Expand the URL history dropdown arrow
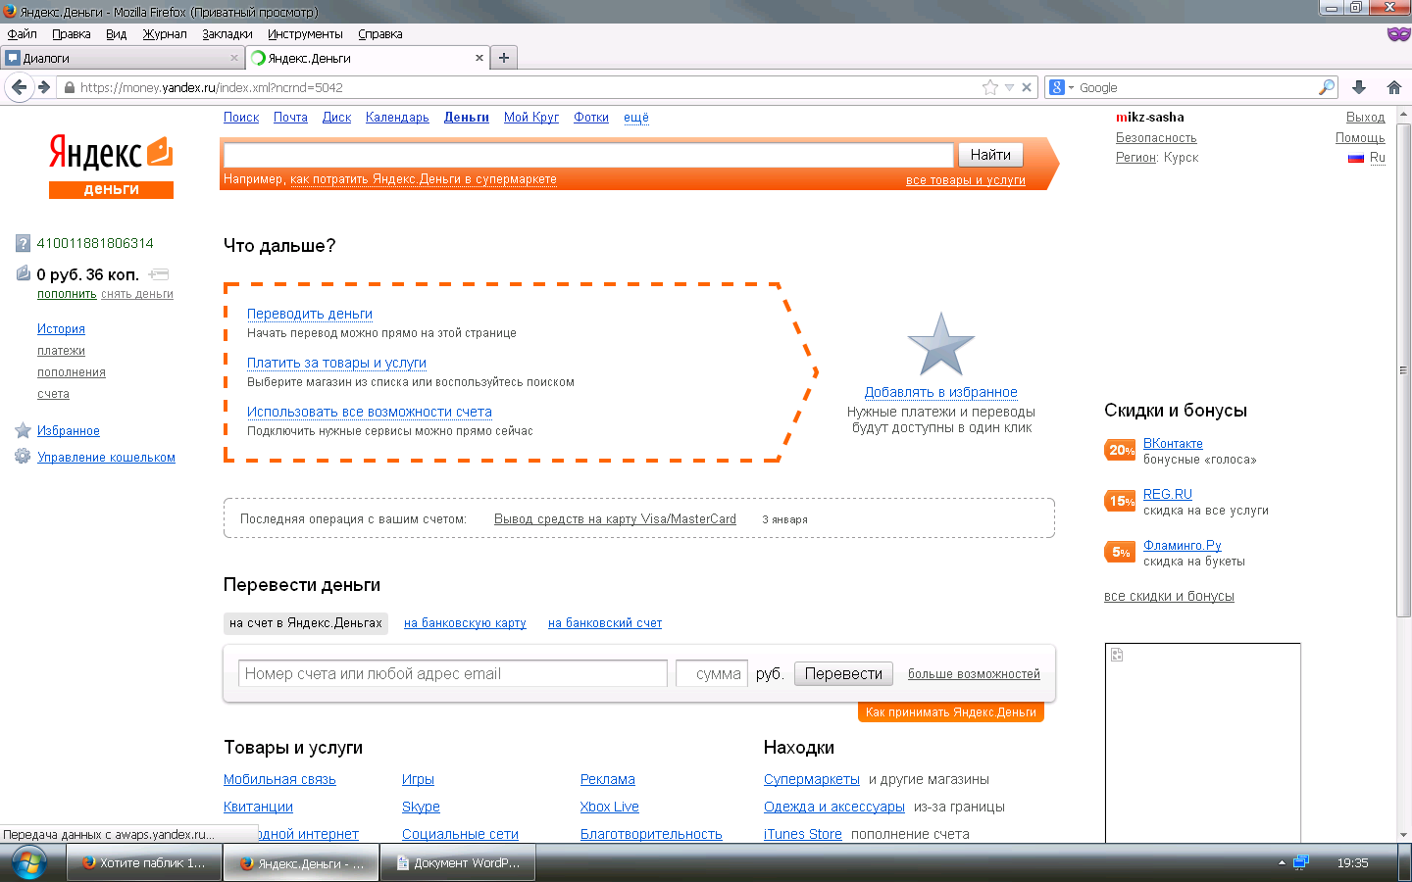1412x882 pixels. click(x=1009, y=87)
